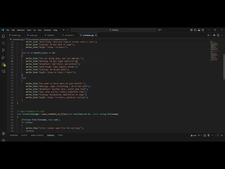The width and height of the screenshot is (225, 169).
Task: Toggle the primary side bar
Action: click(x=195, y=30)
